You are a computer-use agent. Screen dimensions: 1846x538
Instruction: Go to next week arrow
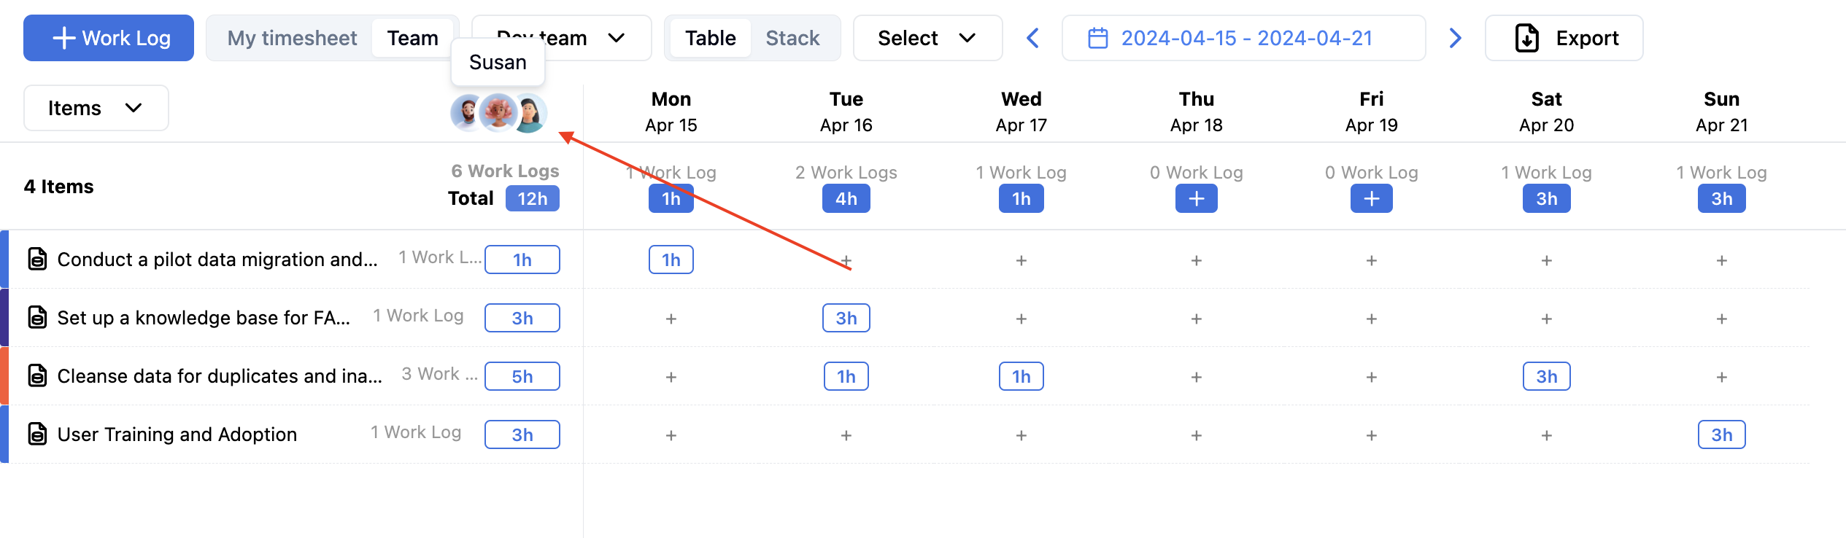pos(1455,38)
